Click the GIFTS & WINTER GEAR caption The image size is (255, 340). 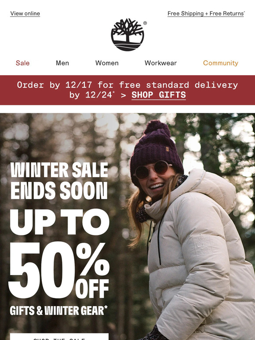pos(58,310)
